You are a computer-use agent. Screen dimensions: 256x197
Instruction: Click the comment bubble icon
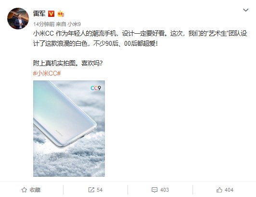154,190
